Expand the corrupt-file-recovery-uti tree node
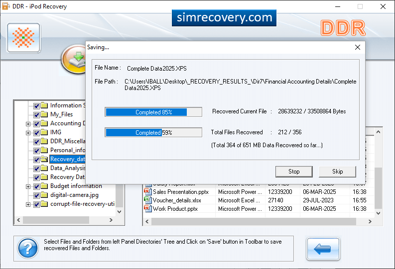 coord(28,205)
